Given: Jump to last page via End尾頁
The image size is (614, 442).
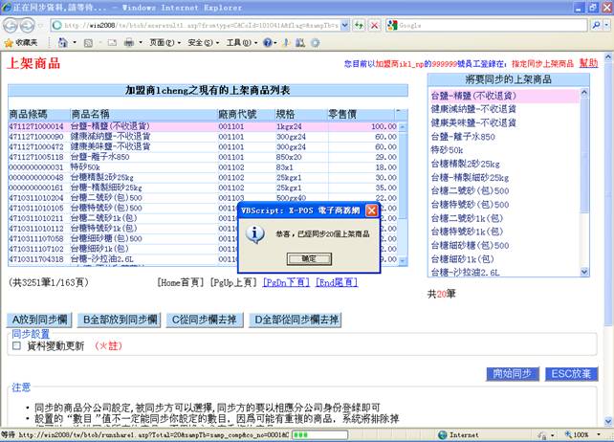Looking at the screenshot, I should pyautogui.click(x=338, y=283).
